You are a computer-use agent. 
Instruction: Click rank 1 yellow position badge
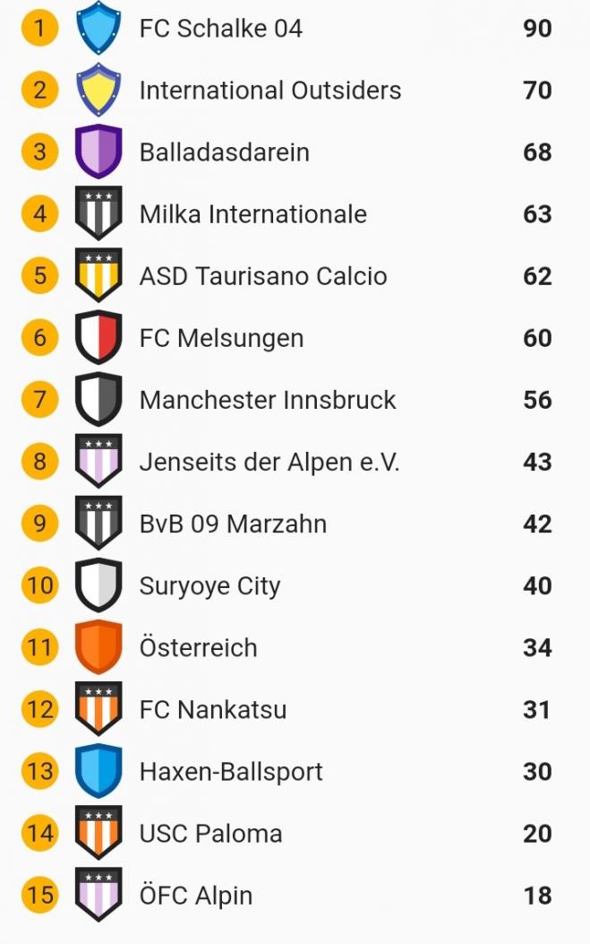tap(39, 28)
